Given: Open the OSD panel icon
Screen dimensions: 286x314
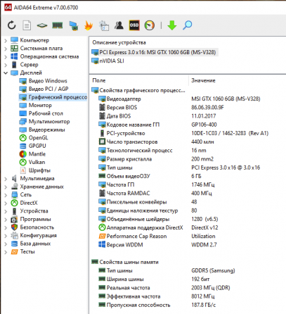Looking at the screenshot, I should point(134,25).
